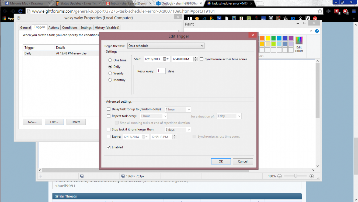Viewport: 358px width, 202px height.
Task: Click the AdBlock stop-hand extension icon
Action: point(346,11)
